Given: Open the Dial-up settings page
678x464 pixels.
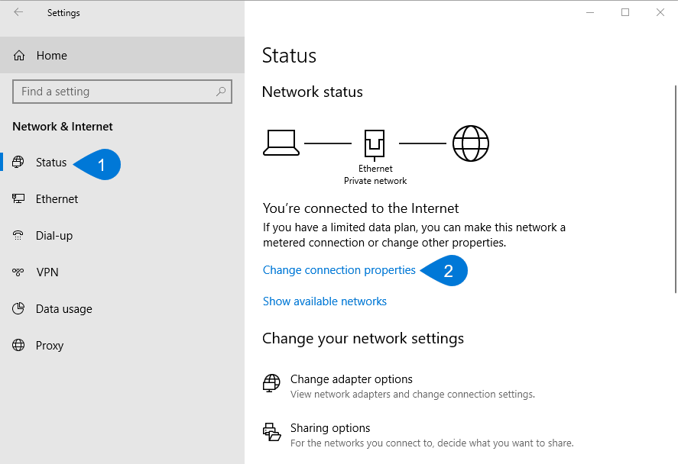Looking at the screenshot, I should 54,236.
